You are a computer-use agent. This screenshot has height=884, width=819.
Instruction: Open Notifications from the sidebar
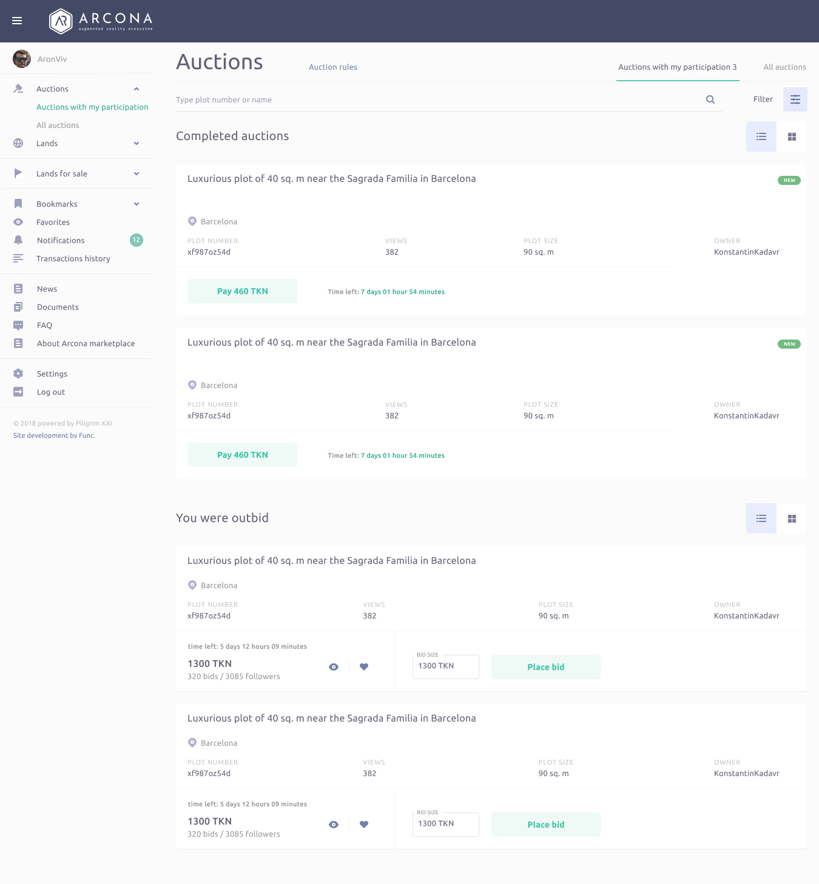click(61, 241)
